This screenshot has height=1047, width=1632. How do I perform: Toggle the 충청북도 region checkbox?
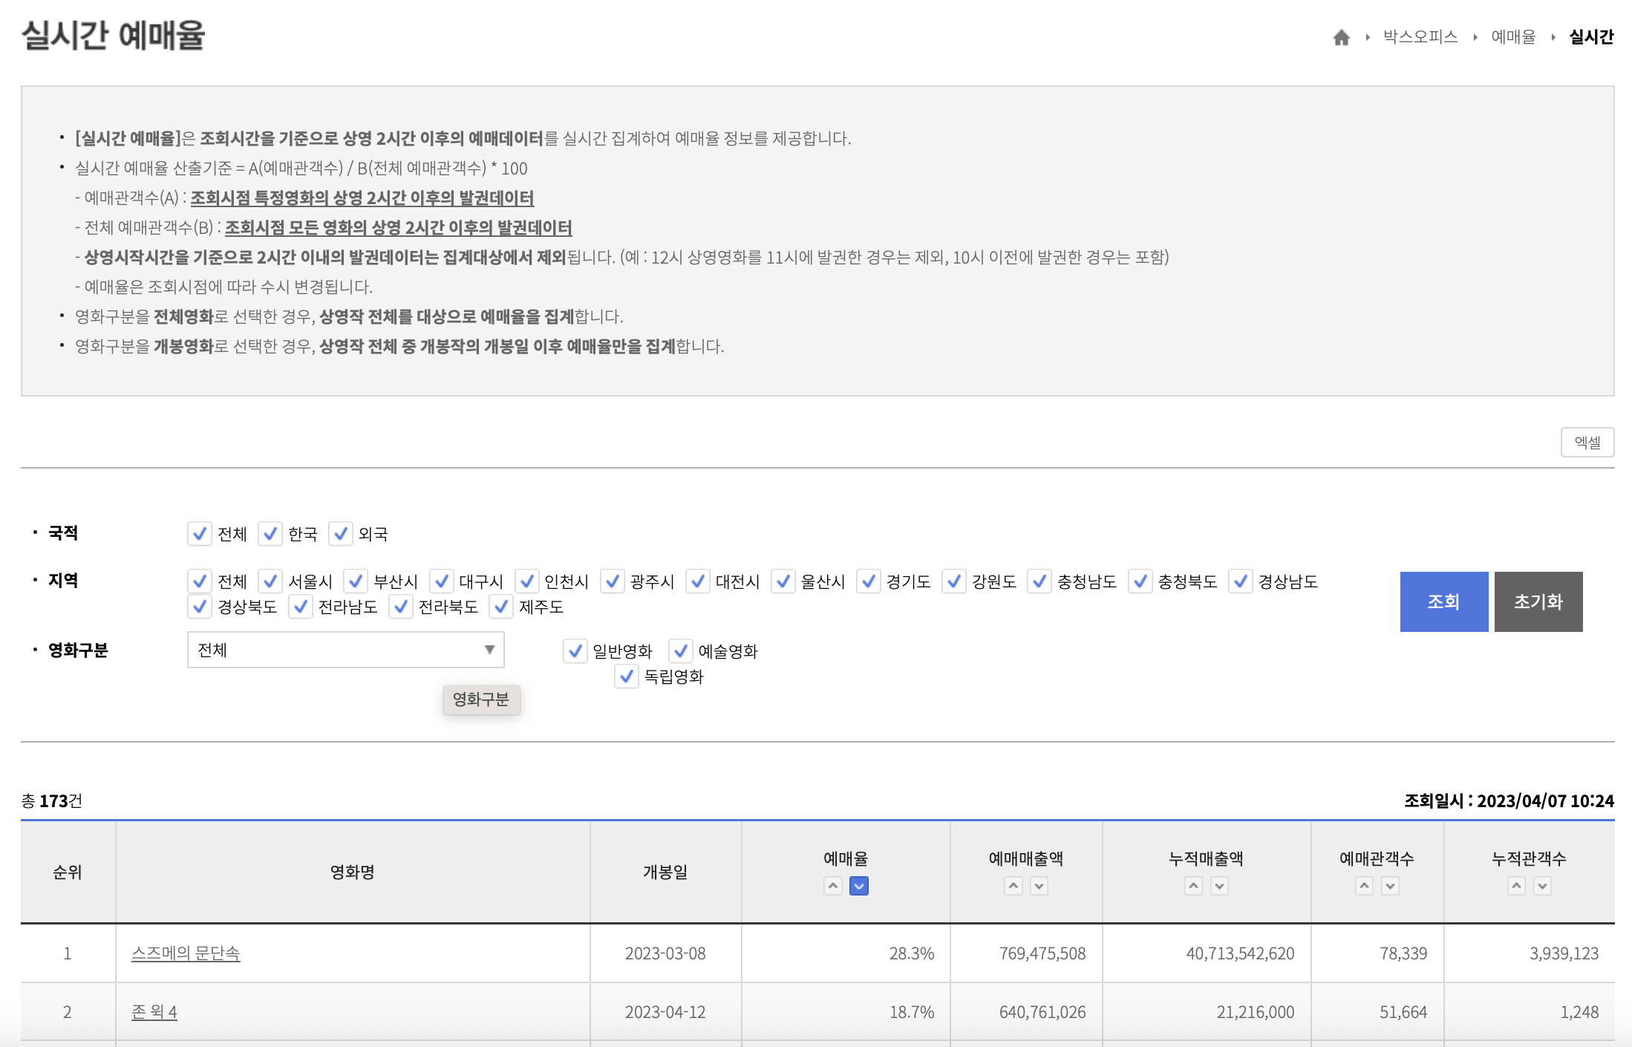pyautogui.click(x=1140, y=581)
